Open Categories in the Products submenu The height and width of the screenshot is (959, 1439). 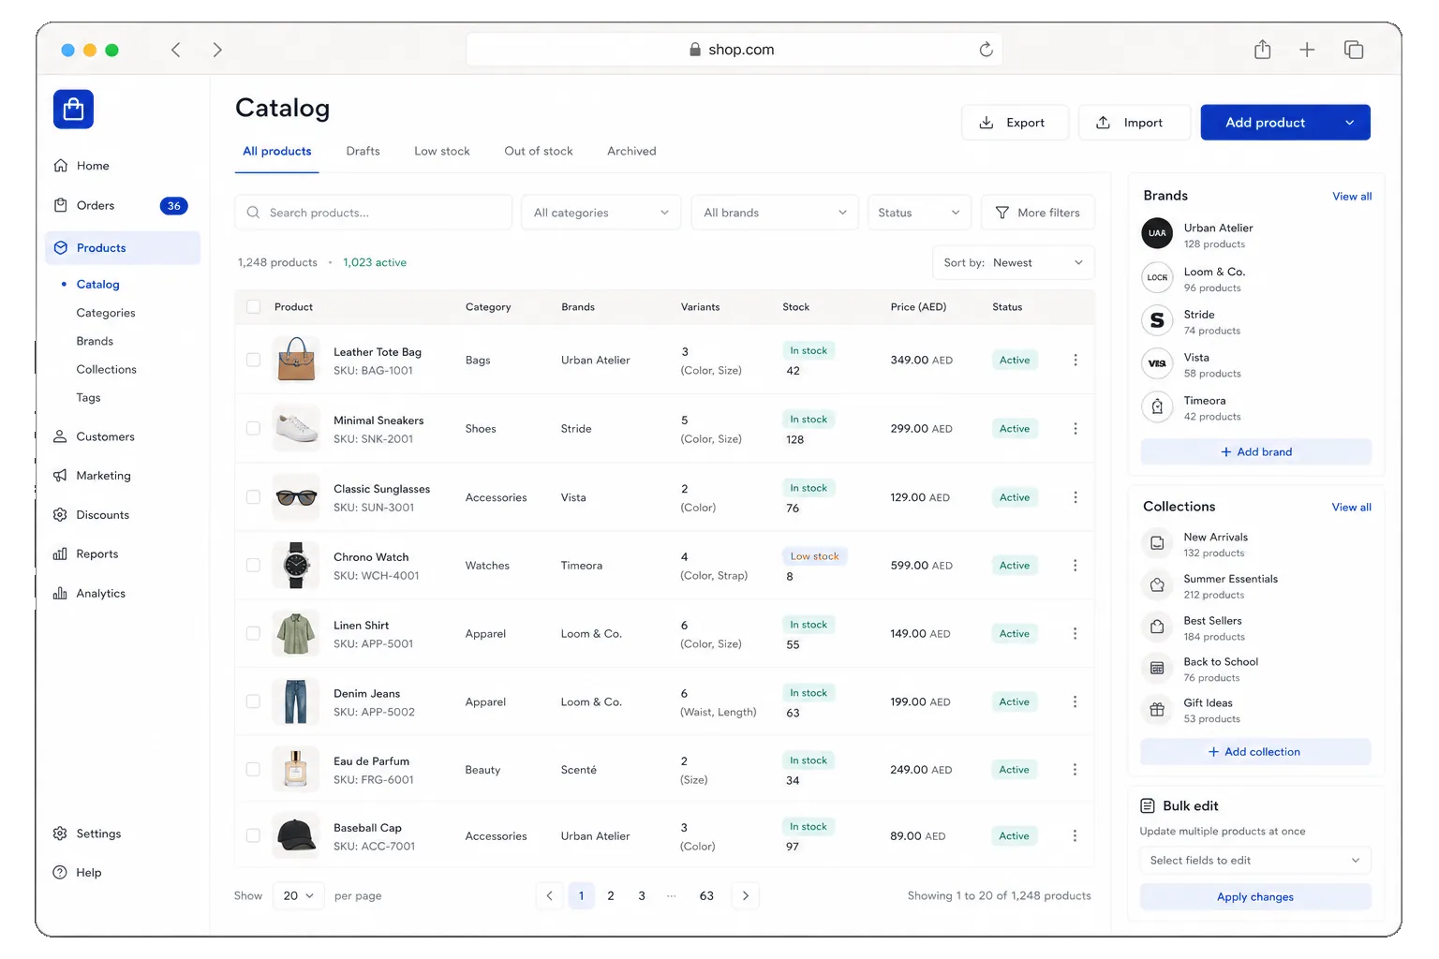point(106,313)
